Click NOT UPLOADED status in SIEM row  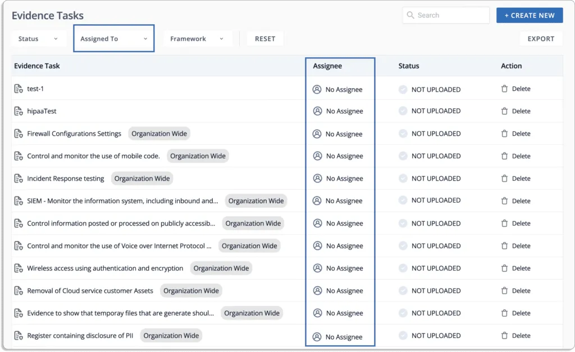click(436, 200)
